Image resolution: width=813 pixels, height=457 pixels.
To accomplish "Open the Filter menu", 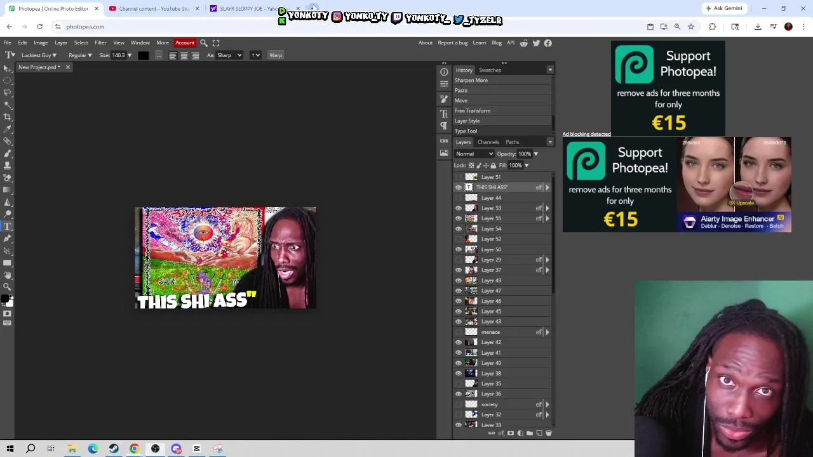I will tap(100, 43).
